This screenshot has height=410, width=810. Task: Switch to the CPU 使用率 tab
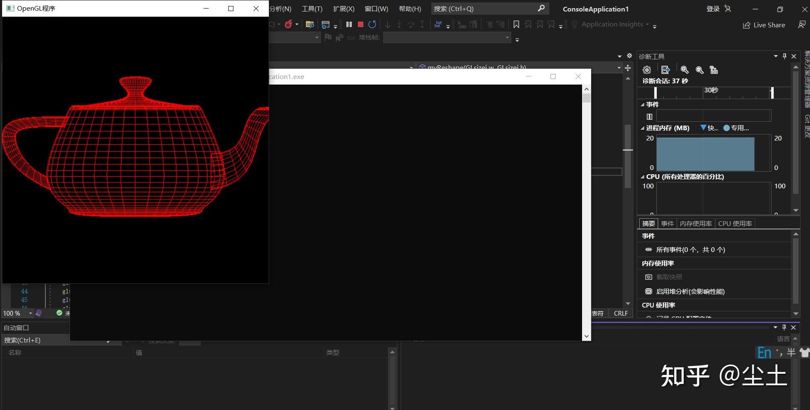point(735,223)
